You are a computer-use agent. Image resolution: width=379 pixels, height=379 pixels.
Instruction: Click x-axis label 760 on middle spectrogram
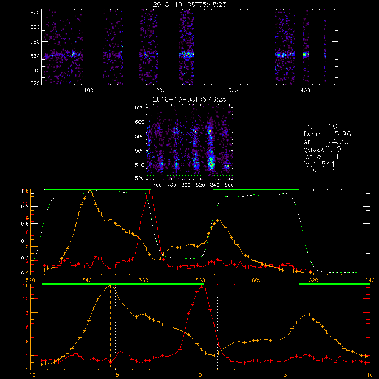[x=157, y=185]
